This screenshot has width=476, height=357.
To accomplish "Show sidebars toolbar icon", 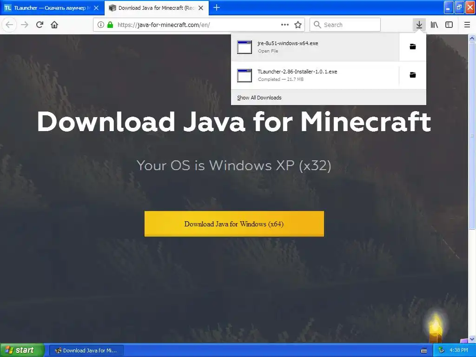I will click(x=449, y=25).
